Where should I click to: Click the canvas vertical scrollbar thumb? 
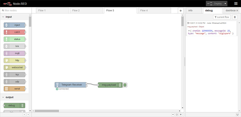pos(183,21)
